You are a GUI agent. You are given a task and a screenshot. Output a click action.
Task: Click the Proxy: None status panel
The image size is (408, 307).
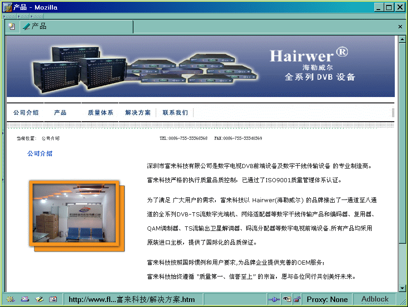(x=327, y=299)
